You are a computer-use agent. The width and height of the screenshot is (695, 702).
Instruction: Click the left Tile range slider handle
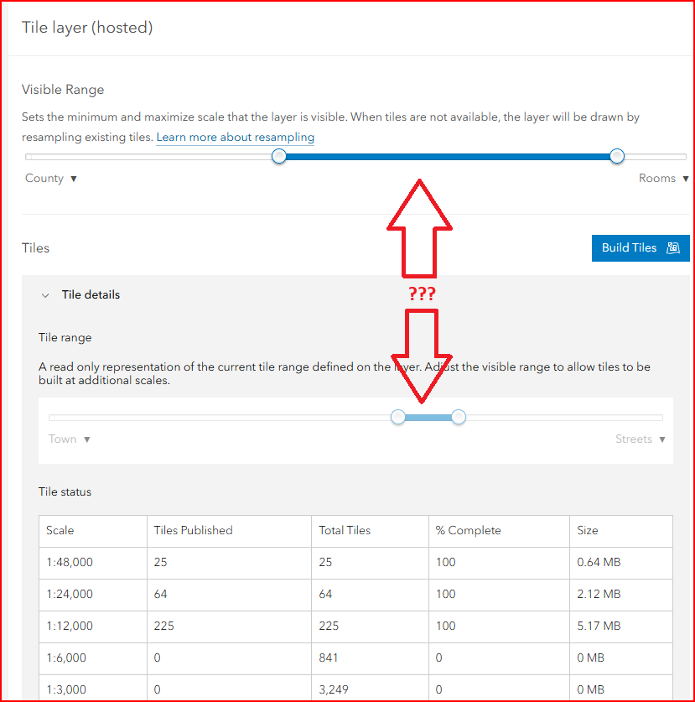(397, 417)
